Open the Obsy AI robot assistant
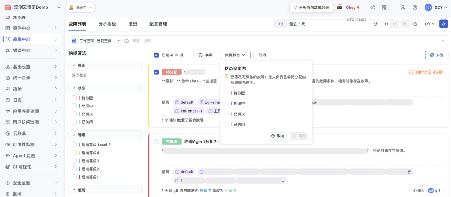Viewport: 451px width, 197px height. [x=340, y=8]
